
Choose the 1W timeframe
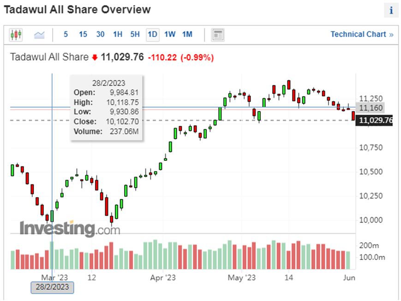[170, 34]
